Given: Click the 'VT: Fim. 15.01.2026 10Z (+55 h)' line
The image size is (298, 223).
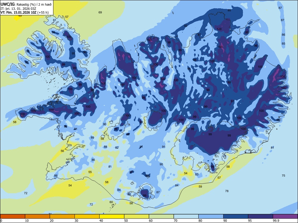Looking at the screenshot, I should tap(24, 12).
